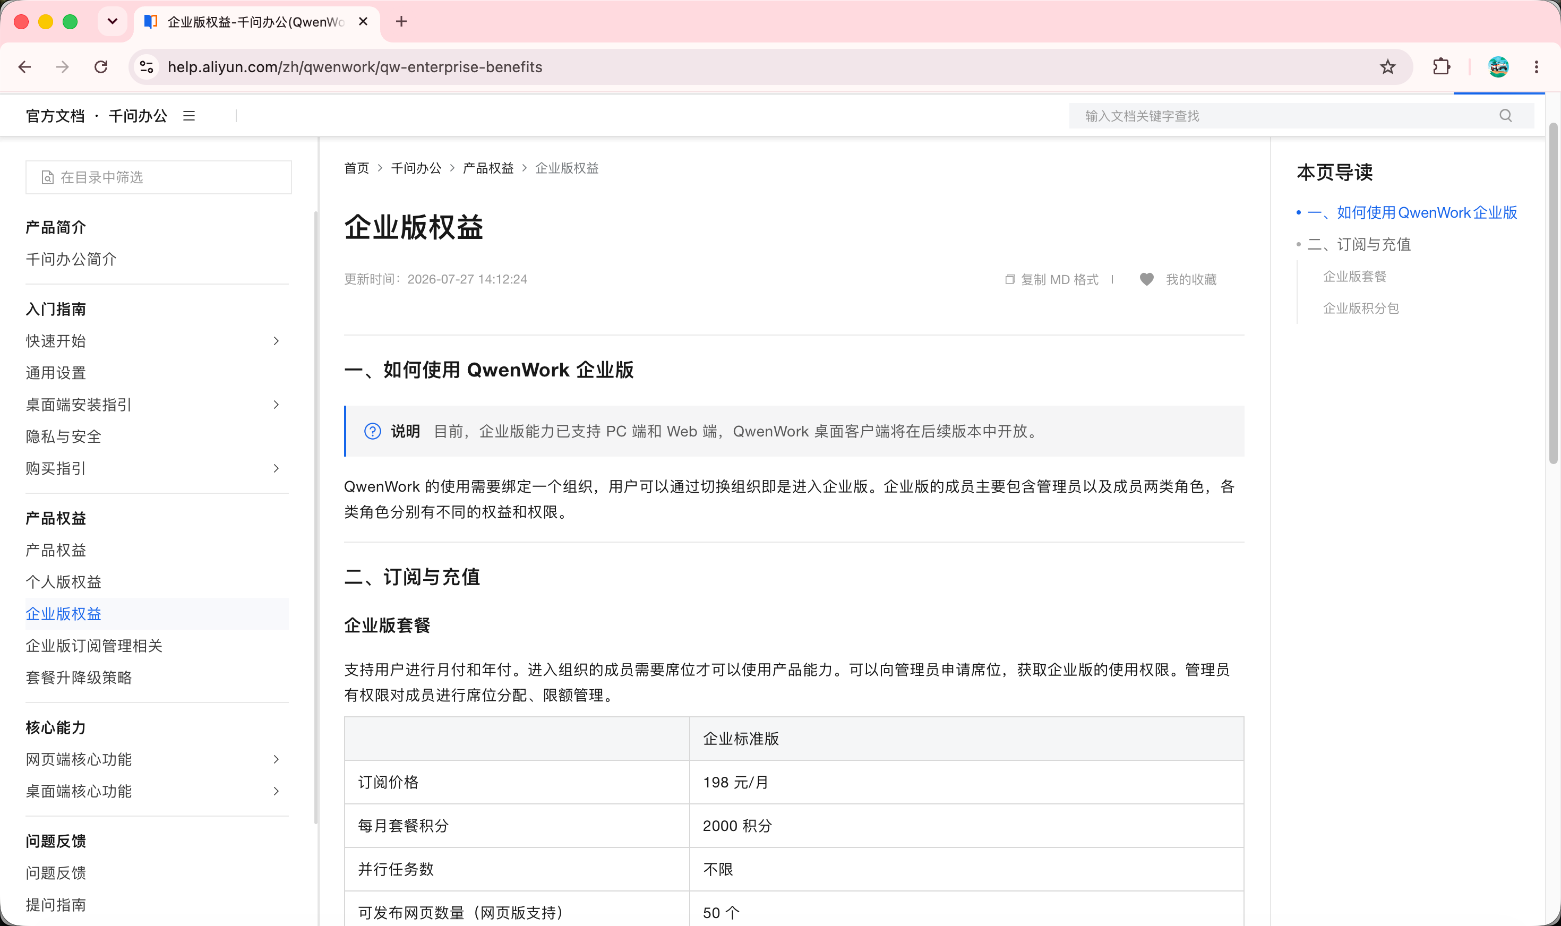The width and height of the screenshot is (1561, 926).
Task: Click the copy icon beside 复制 MD 格式
Action: pos(1010,279)
